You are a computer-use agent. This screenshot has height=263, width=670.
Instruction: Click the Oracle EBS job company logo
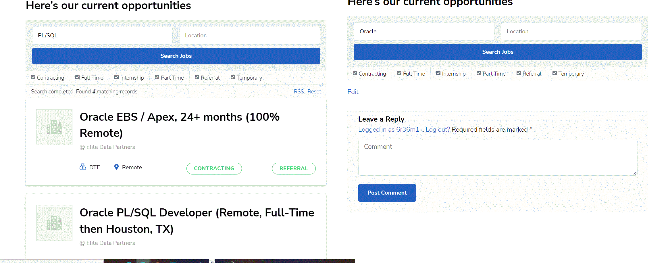(54, 127)
